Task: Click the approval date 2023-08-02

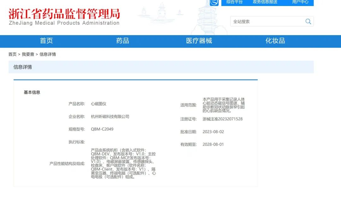Action: pyautogui.click(x=213, y=132)
